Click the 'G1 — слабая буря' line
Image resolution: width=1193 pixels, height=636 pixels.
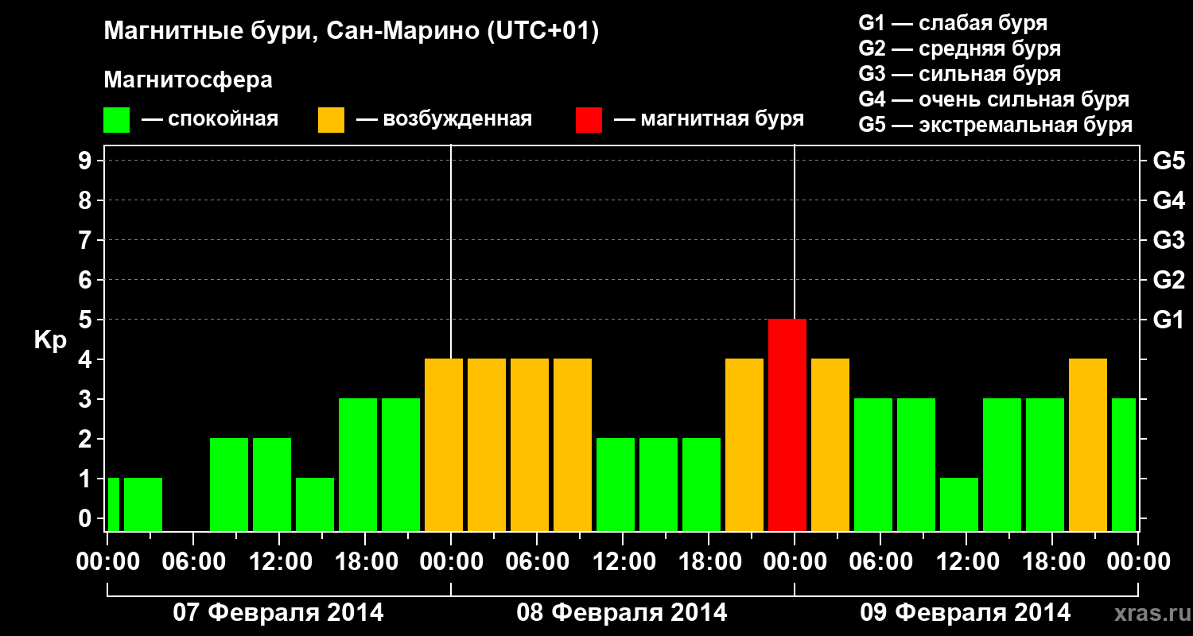pyautogui.click(x=953, y=23)
